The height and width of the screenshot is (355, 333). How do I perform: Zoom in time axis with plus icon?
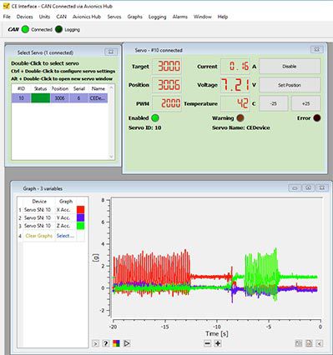pyautogui.click(x=218, y=343)
